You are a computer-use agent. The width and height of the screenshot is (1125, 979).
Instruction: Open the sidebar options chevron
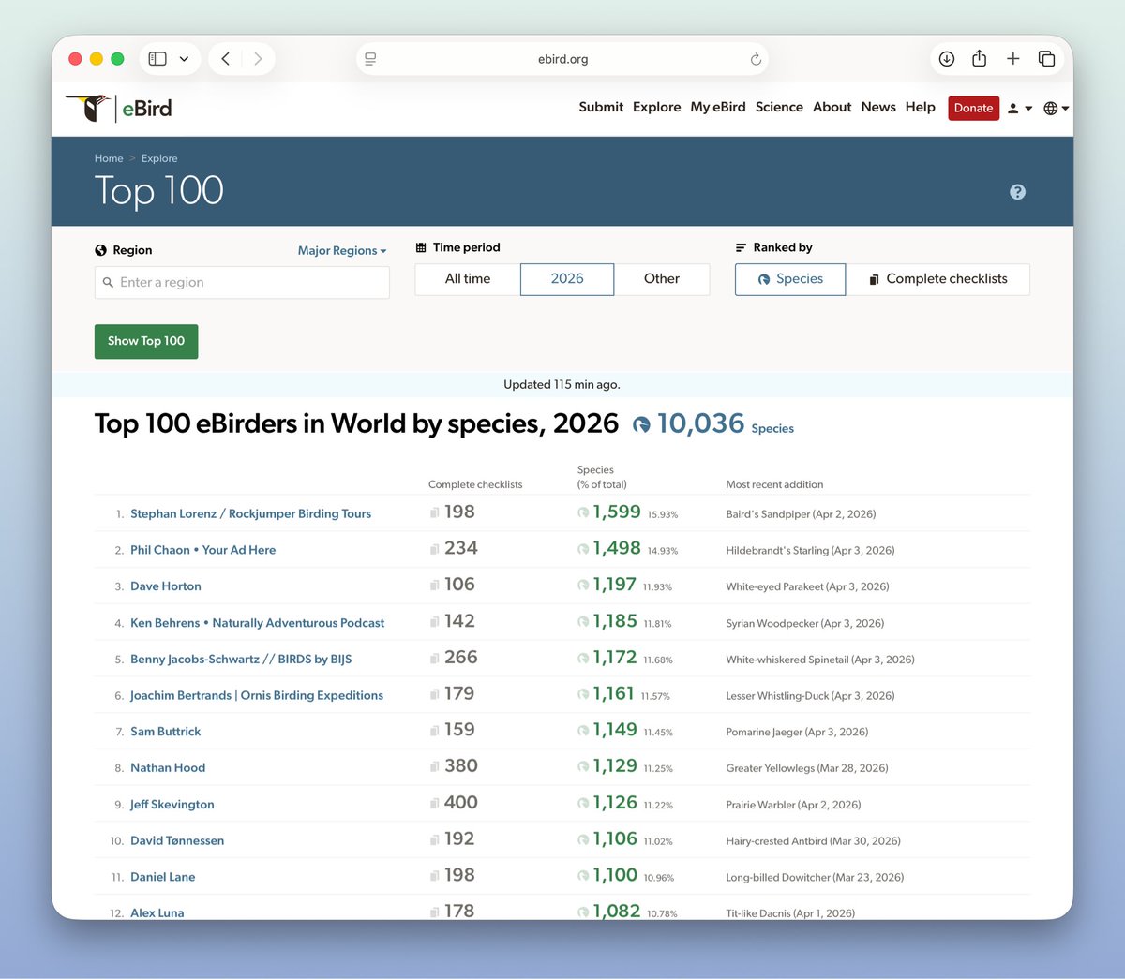(x=184, y=59)
